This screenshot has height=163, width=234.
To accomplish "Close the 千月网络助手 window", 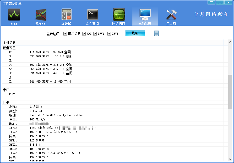I will (228, 2).
